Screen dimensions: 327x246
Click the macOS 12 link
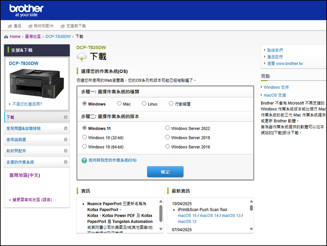coord(187,221)
